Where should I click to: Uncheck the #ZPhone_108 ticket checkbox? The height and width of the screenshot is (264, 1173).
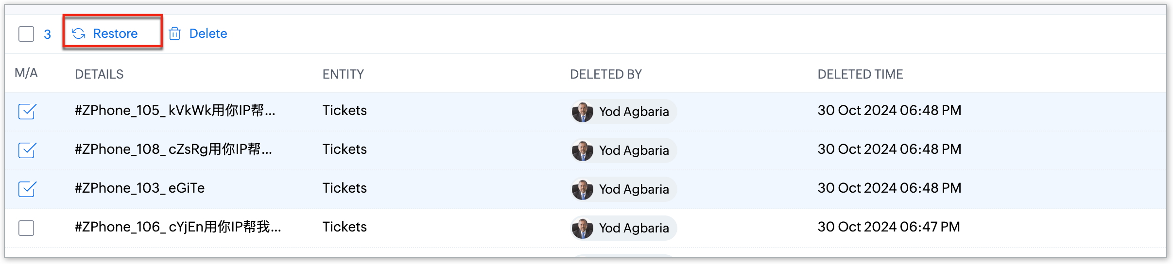(x=27, y=150)
